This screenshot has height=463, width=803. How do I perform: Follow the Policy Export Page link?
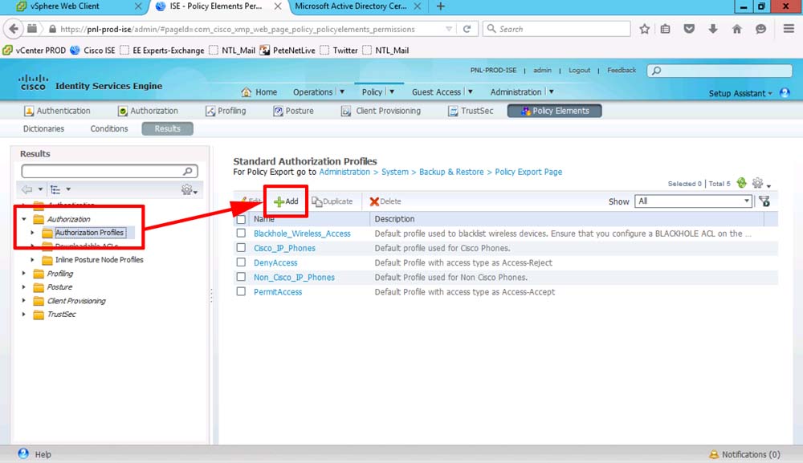(x=528, y=172)
